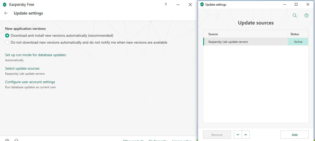
Task: Select the Kaspersky Lab update servers table row
Action: coord(256,42)
